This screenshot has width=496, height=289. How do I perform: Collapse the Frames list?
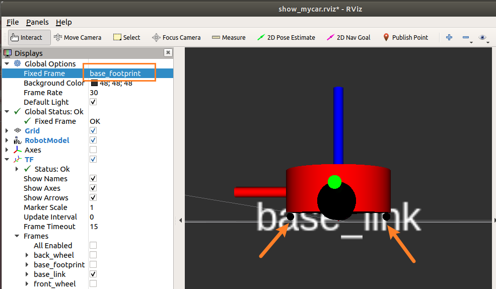17,236
